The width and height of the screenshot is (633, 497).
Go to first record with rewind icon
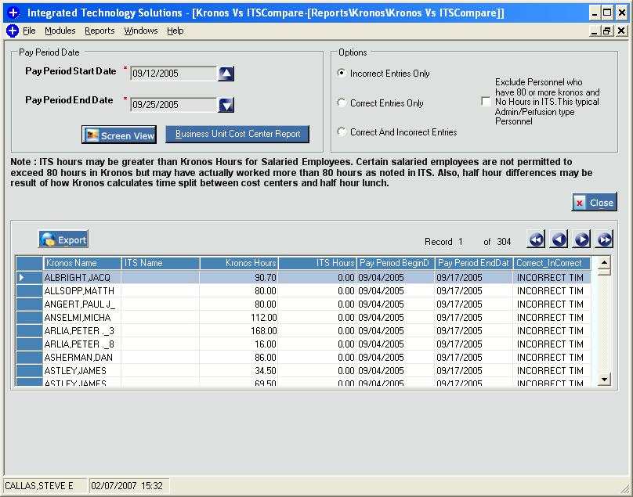pos(536,240)
